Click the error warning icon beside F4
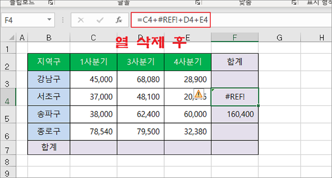This screenshot has height=178, width=332. [x=198, y=93]
